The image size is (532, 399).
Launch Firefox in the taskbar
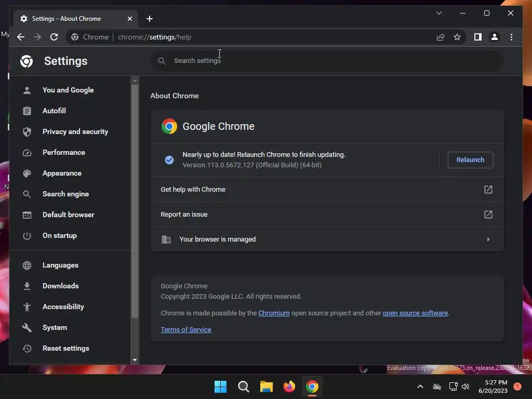(x=289, y=387)
